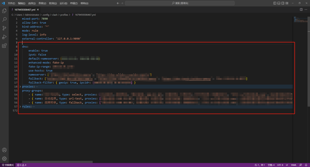Click profiles in the breadcrumb
Viewport: 310px width, 167px height.
tap(64, 15)
